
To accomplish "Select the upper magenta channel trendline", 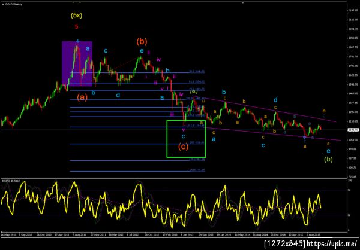I will coord(265,109).
